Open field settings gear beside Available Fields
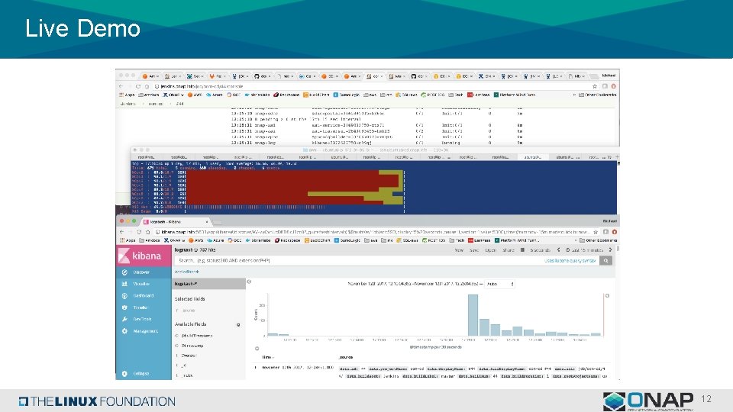The height and width of the screenshot is (412, 733). click(x=238, y=325)
